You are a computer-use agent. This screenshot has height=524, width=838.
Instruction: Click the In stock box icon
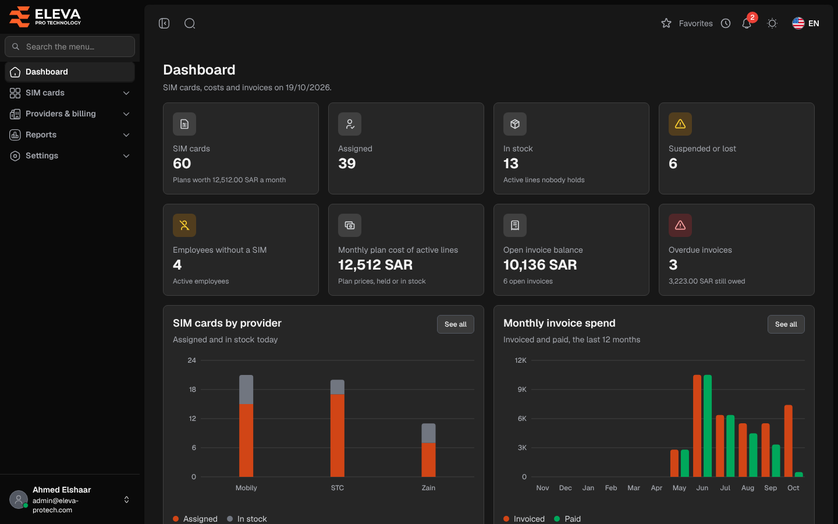pyautogui.click(x=515, y=124)
